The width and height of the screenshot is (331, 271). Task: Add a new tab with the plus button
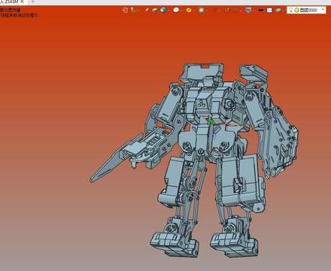pyautogui.click(x=33, y=2)
